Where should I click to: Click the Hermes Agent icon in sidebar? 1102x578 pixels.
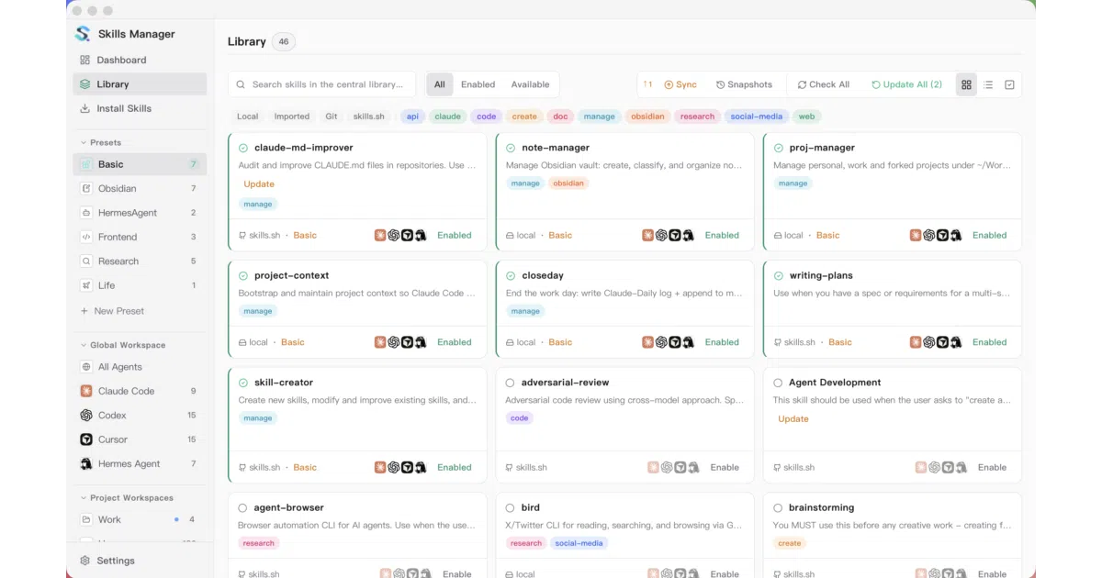[x=86, y=464]
